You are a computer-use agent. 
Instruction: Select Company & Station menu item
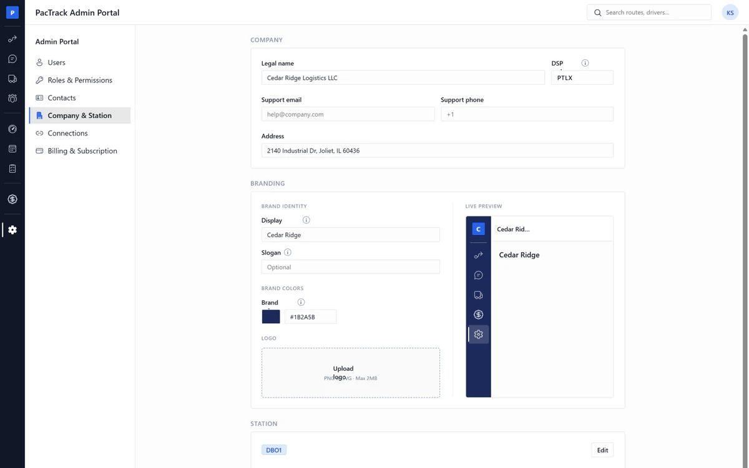(80, 115)
